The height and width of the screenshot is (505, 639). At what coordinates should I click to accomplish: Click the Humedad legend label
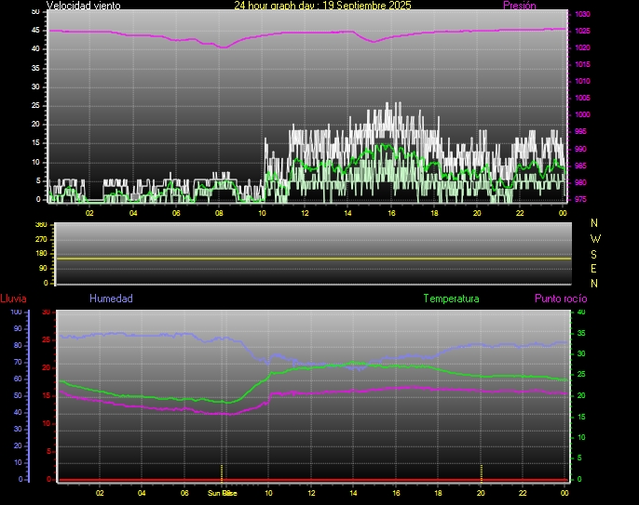click(111, 299)
